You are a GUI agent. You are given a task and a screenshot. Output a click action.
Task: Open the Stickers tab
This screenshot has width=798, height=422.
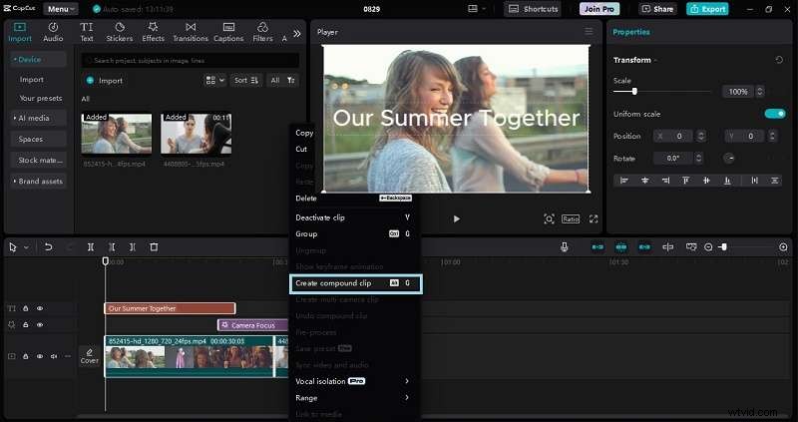click(x=119, y=32)
